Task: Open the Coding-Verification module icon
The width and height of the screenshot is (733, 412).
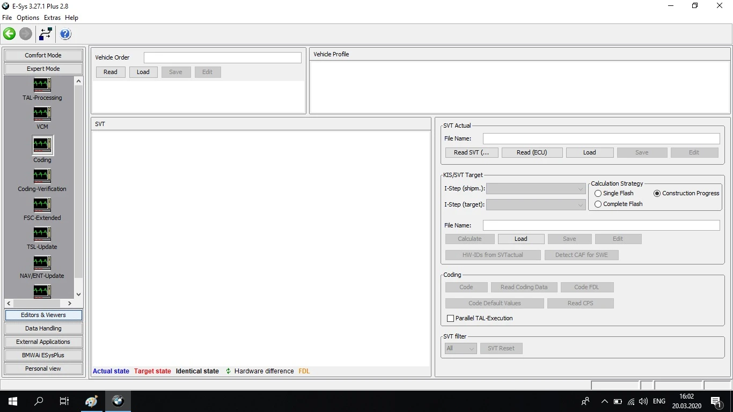Action: tap(42, 176)
